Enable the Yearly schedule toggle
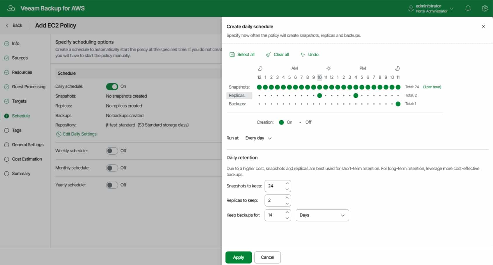Viewport: 493px width, 265px height. point(112,185)
